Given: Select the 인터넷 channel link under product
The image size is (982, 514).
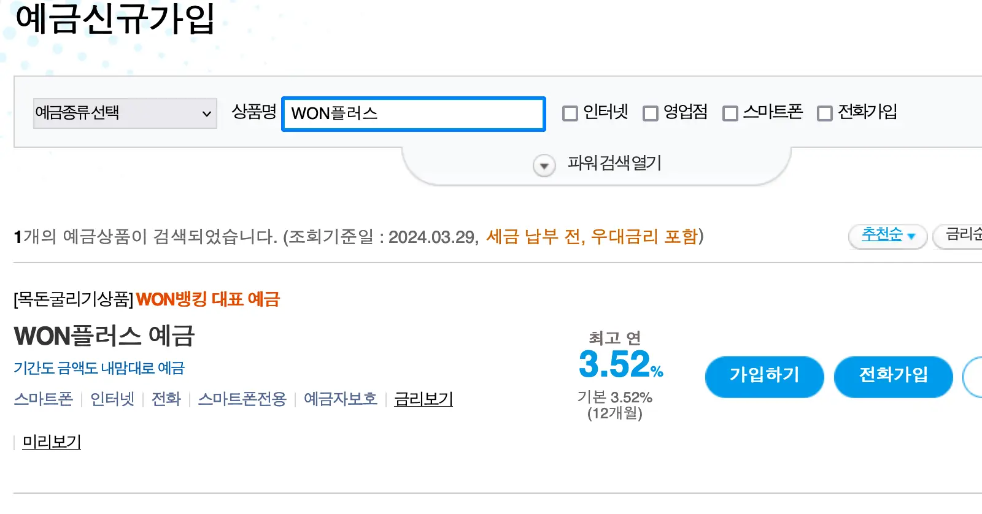Looking at the screenshot, I should point(112,399).
